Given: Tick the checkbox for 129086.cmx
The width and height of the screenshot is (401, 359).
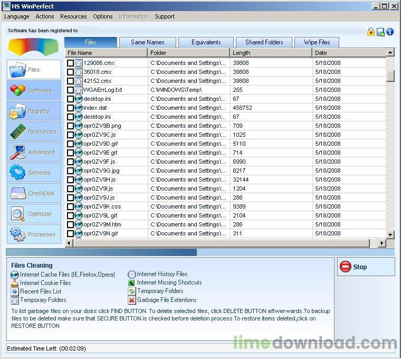Looking at the screenshot, I should [x=70, y=63].
